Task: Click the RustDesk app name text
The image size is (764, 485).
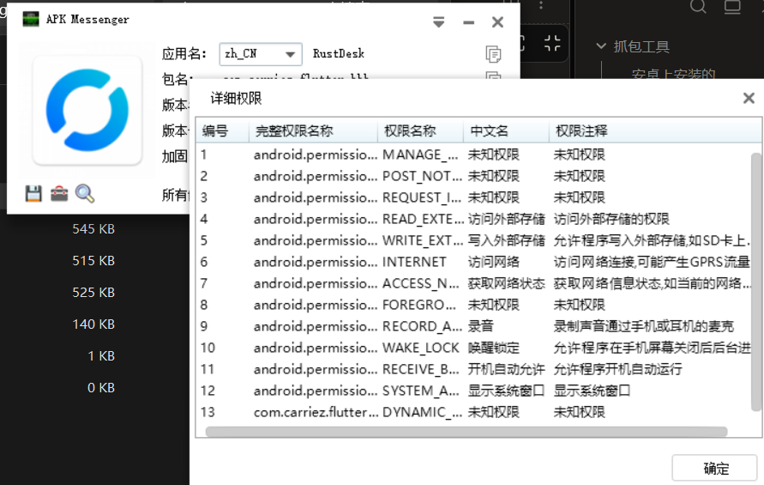Action: (x=338, y=54)
